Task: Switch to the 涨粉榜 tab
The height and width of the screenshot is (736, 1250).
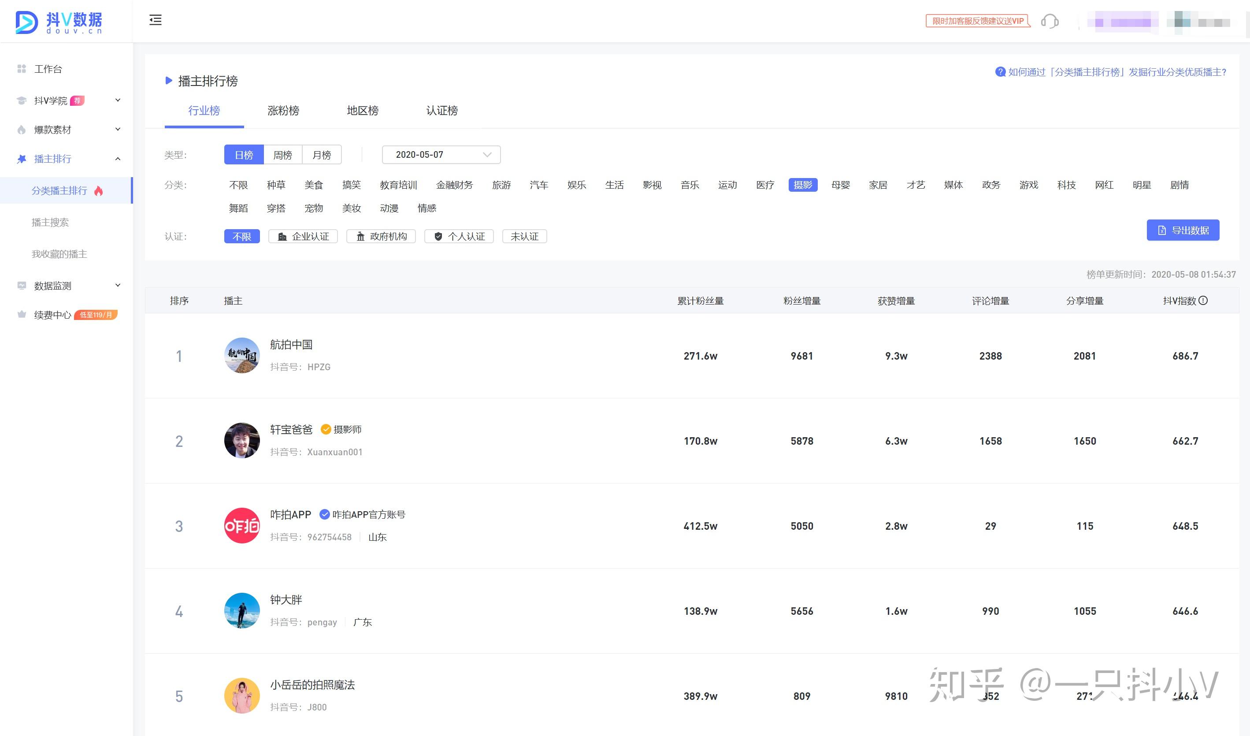Action: click(283, 111)
